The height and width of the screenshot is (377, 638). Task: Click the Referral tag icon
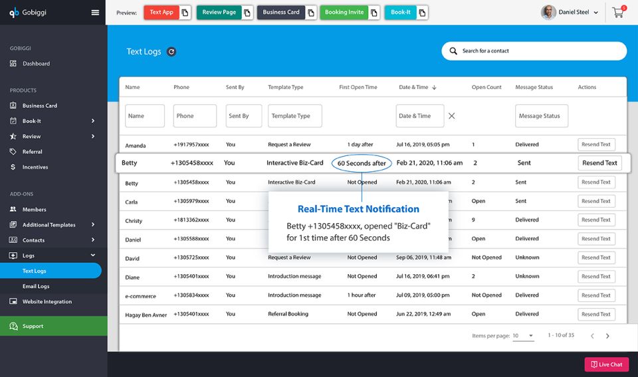(x=13, y=151)
